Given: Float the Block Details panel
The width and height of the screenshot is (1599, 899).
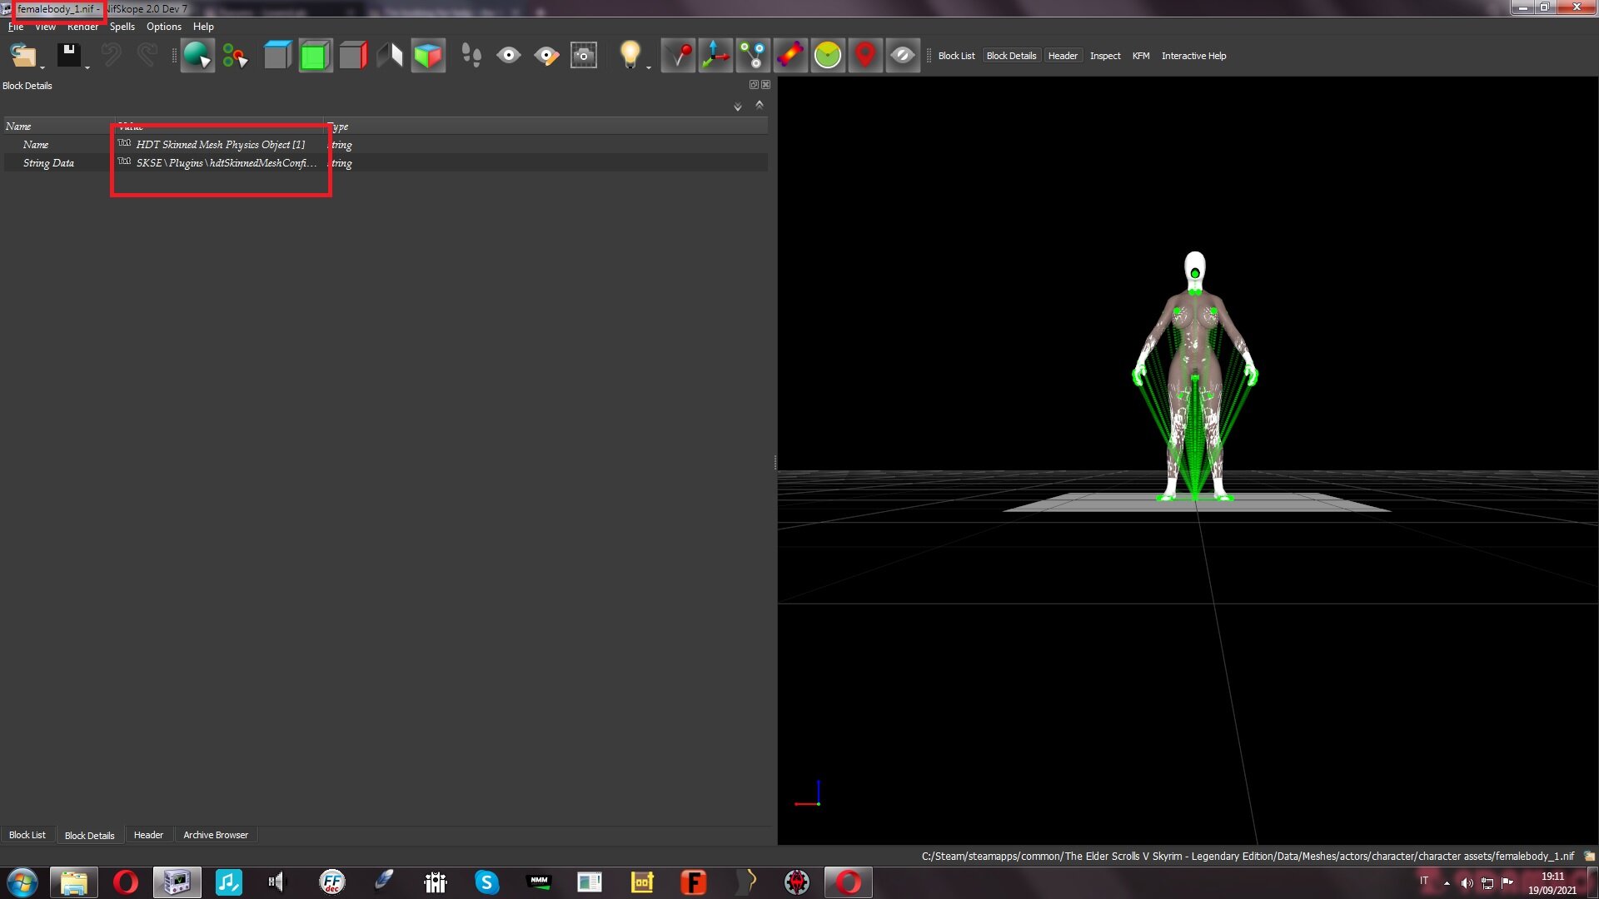Looking at the screenshot, I should 754,85.
